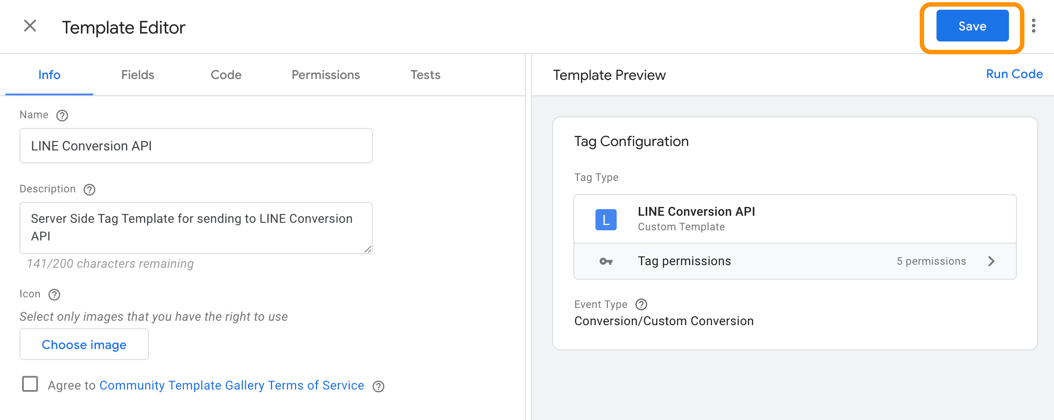The height and width of the screenshot is (420, 1054).
Task: Focus the Name input containing LINE Conversion API
Action: click(196, 146)
